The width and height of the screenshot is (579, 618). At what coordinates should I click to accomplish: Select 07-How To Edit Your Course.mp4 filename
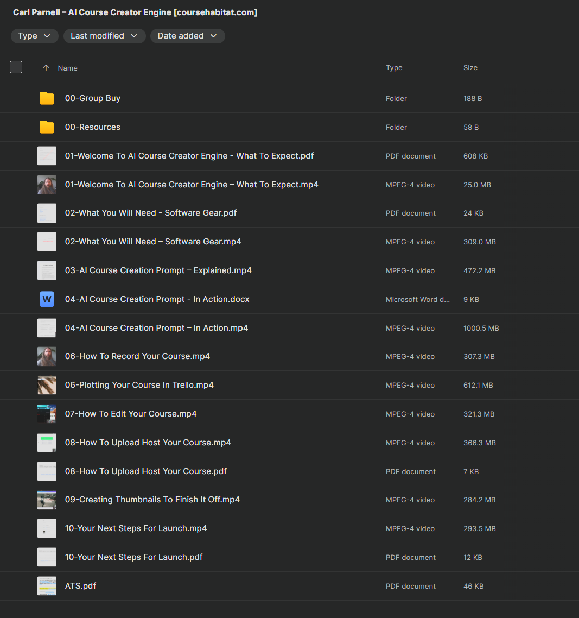[131, 414]
